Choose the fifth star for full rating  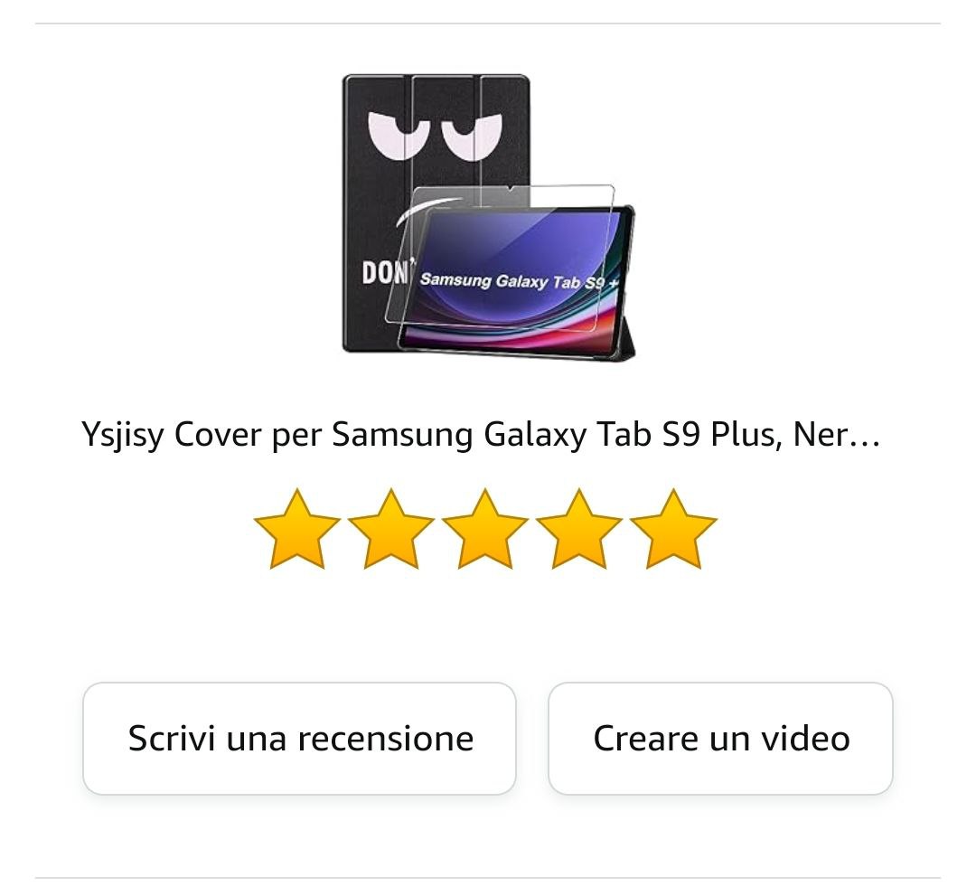(x=673, y=529)
